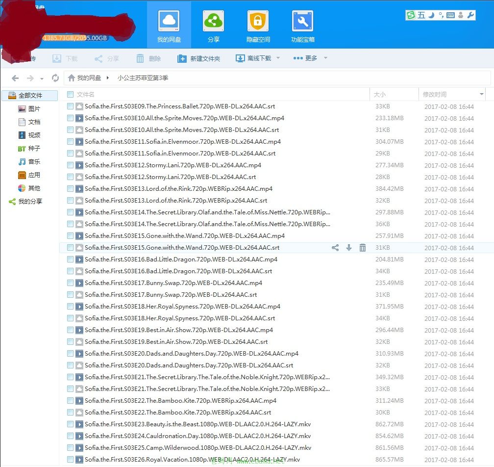Toggle Sogou moon half-width icon
This screenshot has width=494, height=467.
point(431,15)
